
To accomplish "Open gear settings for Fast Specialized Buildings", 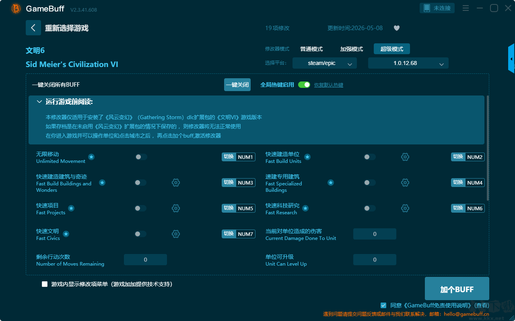I will [x=405, y=183].
